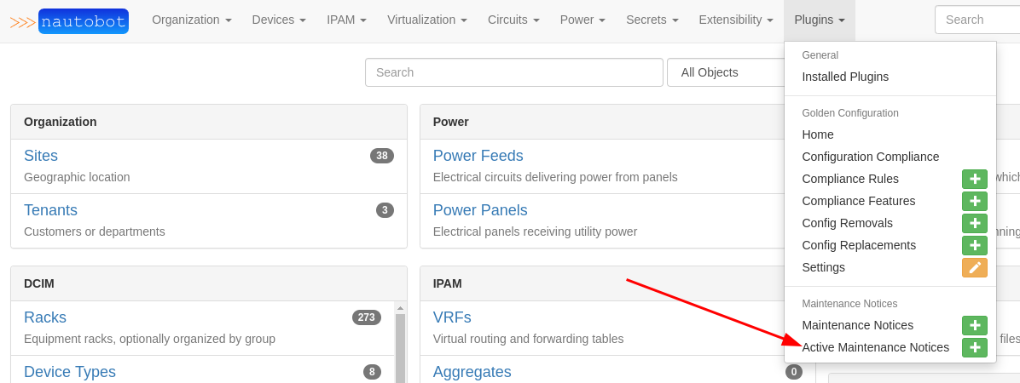Select Configuration Compliance from Plugins menu
Viewport: 1020px width, 383px height.
[870, 157]
